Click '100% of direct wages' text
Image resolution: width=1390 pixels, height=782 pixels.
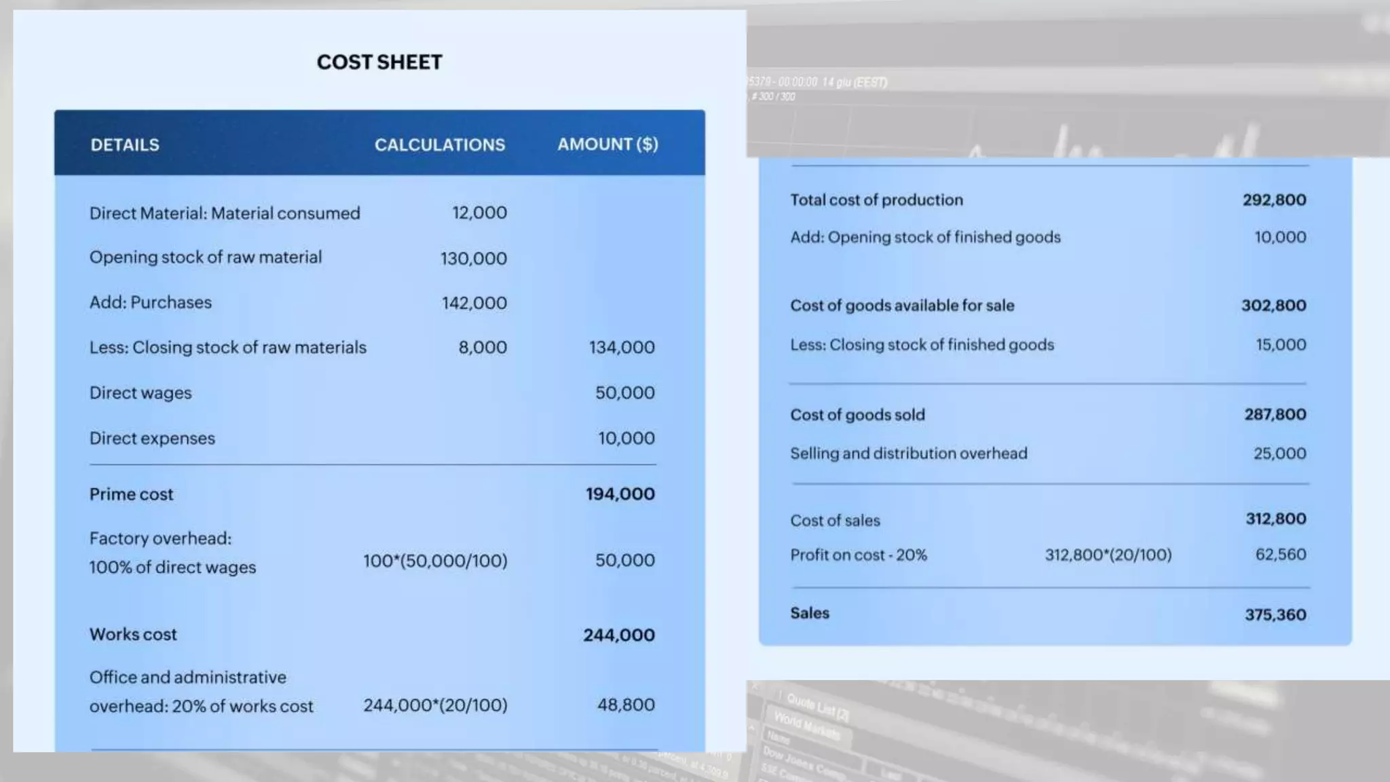tap(172, 567)
